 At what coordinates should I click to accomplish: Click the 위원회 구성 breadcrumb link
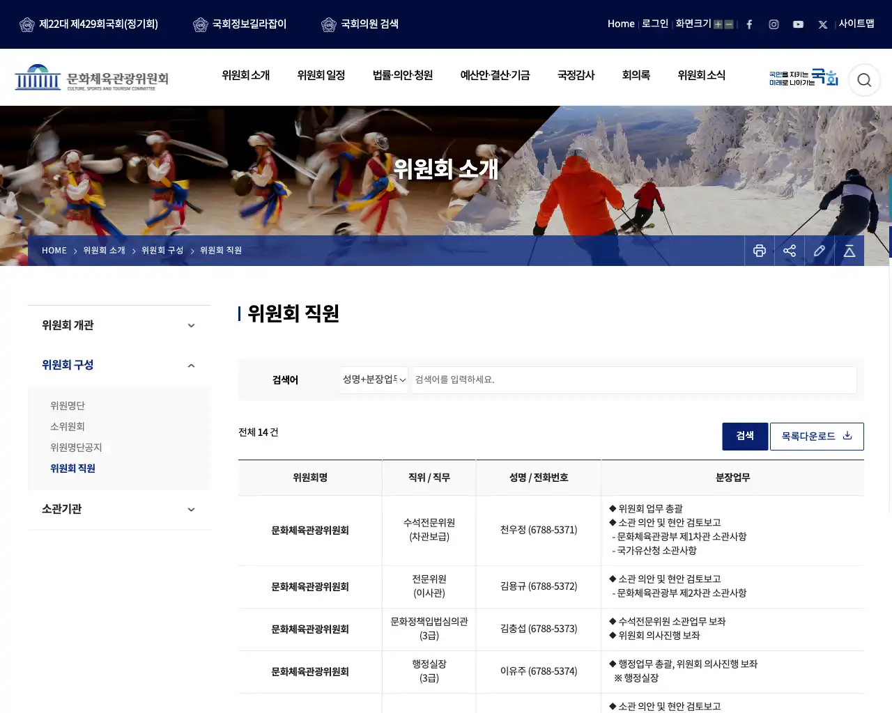pos(162,251)
